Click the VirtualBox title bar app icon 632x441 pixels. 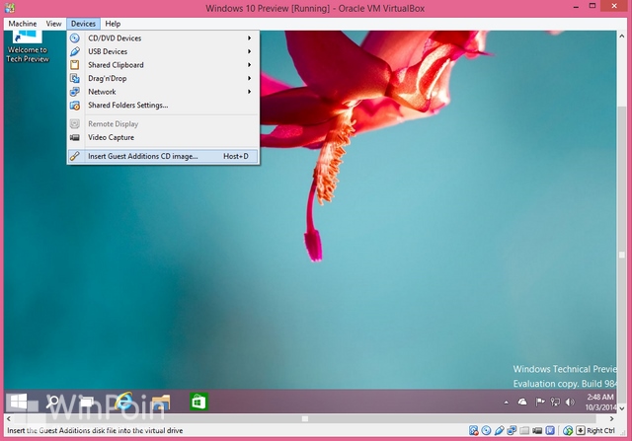coord(10,8)
